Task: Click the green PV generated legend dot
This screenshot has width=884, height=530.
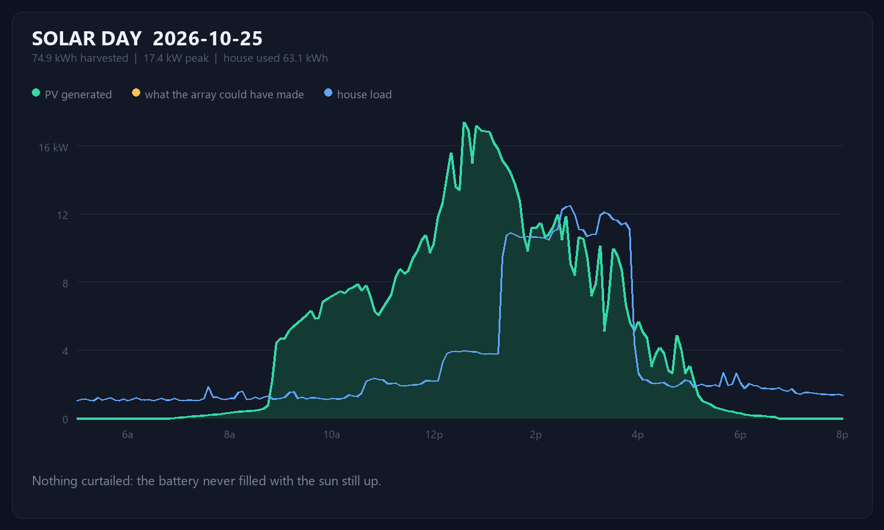Action: pos(36,93)
